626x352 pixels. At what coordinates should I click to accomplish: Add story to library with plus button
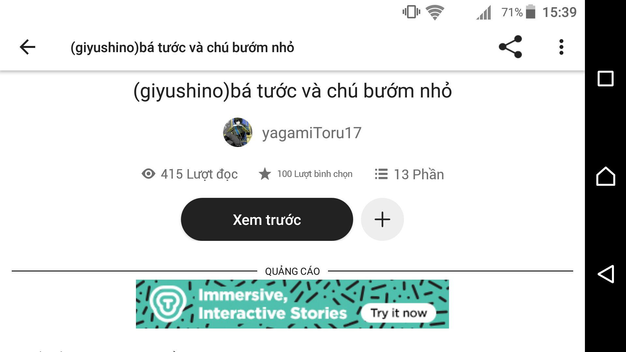point(382,219)
